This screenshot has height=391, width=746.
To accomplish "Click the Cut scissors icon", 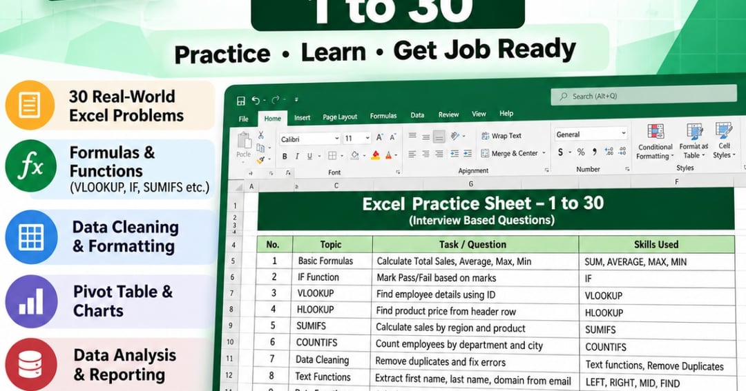I will 260,135.
